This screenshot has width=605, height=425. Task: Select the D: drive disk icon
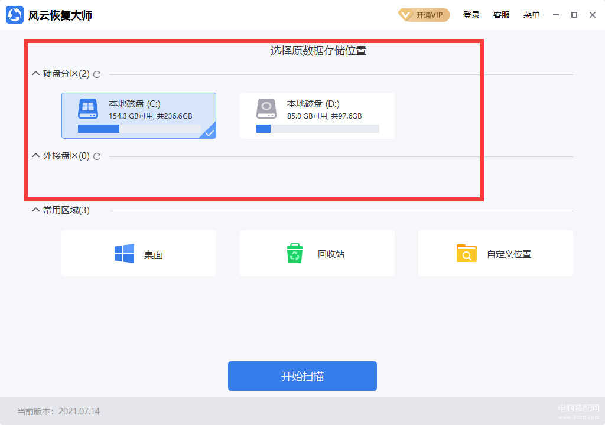(x=266, y=109)
